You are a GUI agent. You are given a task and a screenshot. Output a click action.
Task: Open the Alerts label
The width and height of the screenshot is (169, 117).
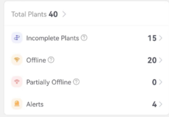35,104
